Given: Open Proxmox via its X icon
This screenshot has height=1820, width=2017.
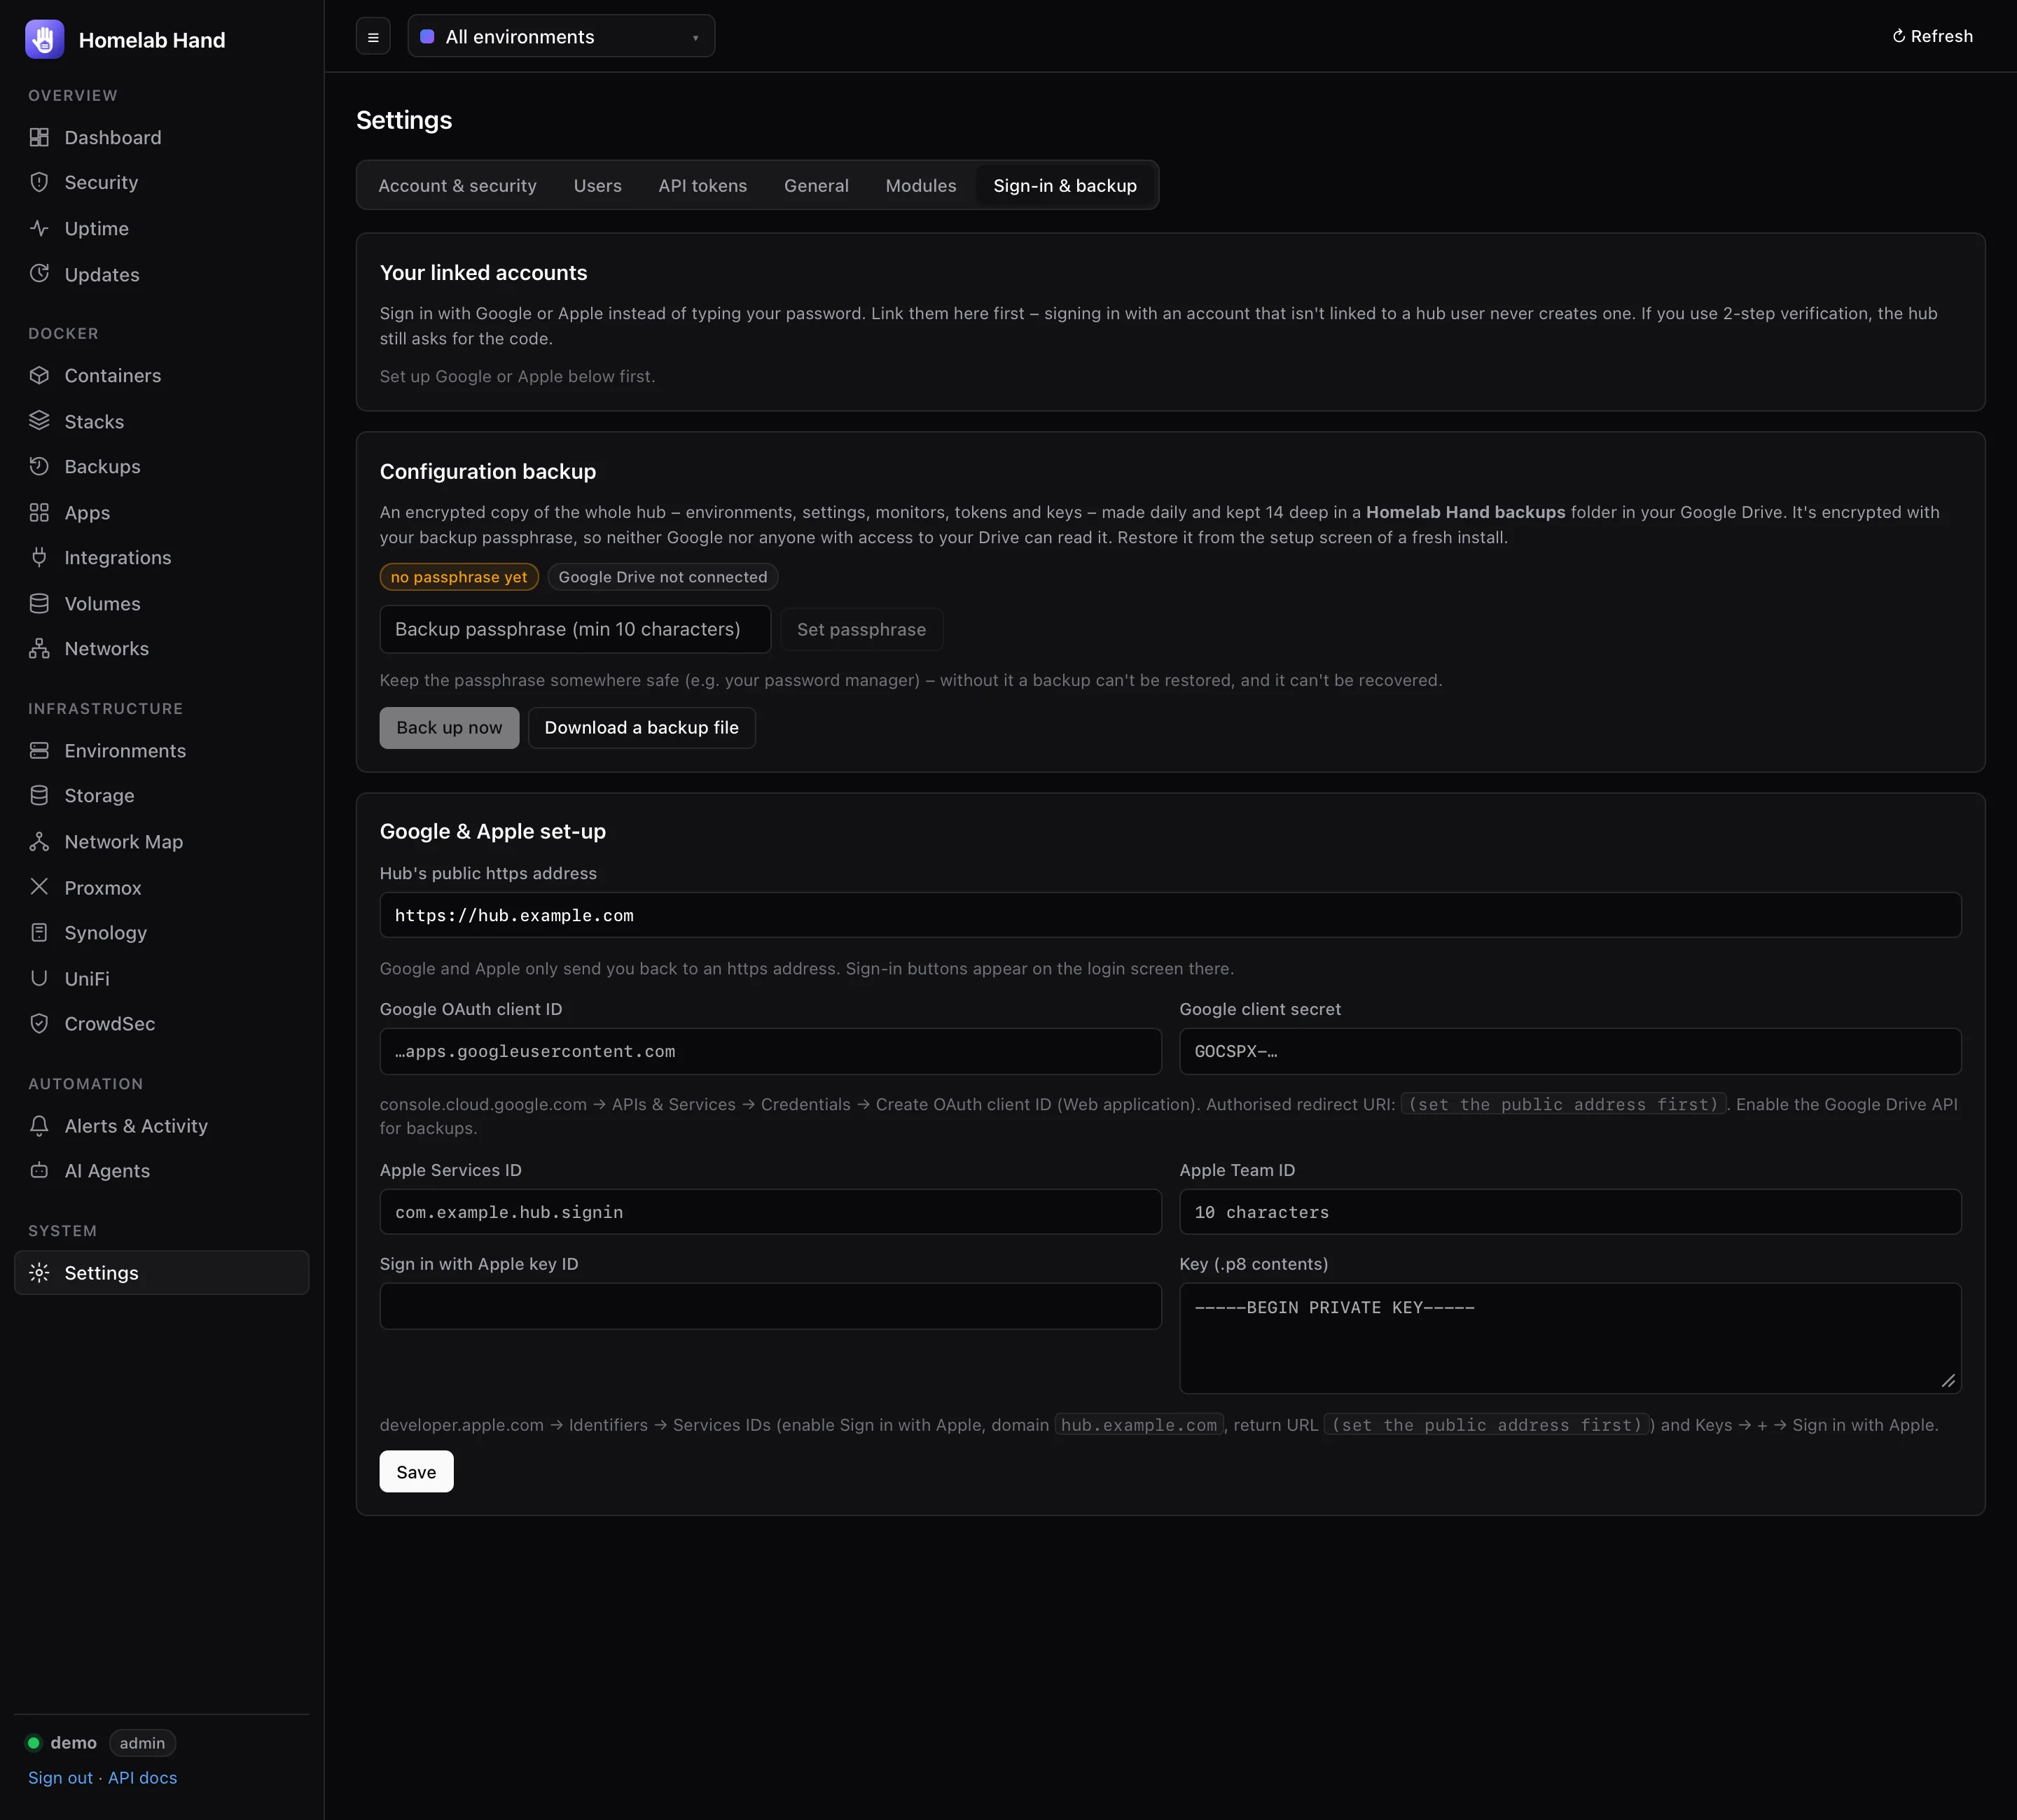Looking at the screenshot, I should pyautogui.click(x=39, y=887).
